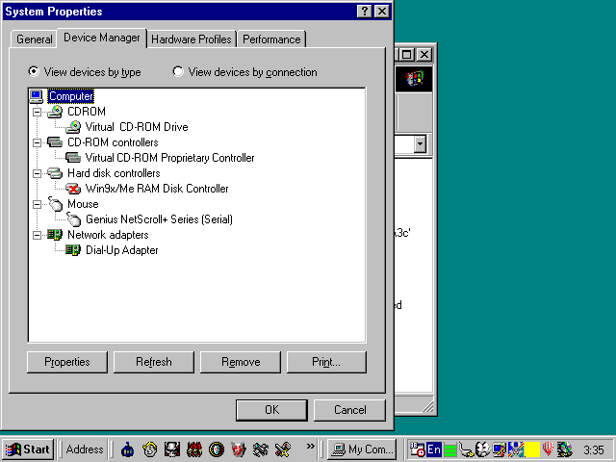The width and height of the screenshot is (616, 462).
Task: Open the Start menu
Action: 28,449
